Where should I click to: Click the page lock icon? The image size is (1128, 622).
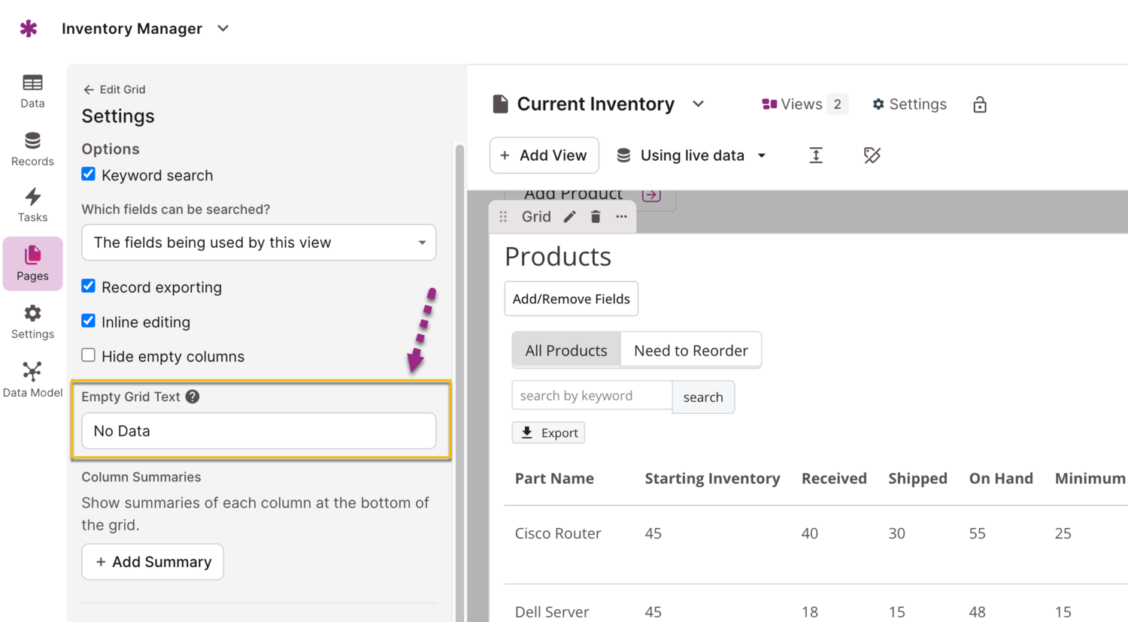(x=979, y=104)
